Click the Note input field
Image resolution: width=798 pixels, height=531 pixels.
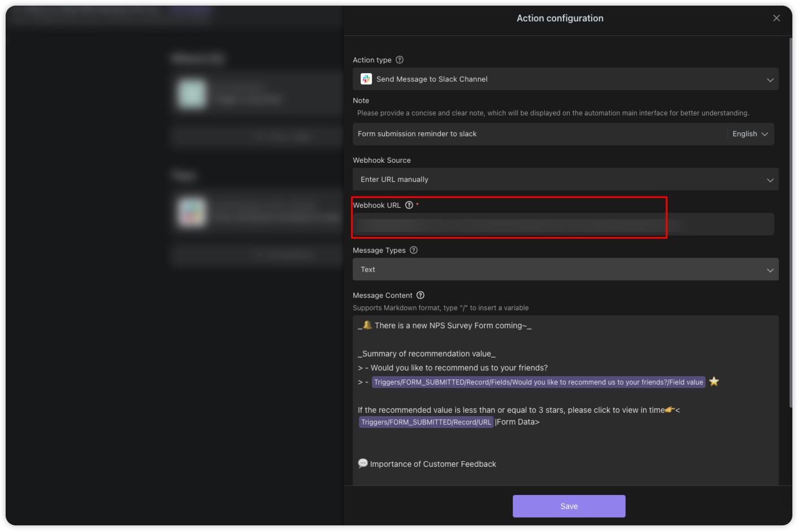point(540,134)
